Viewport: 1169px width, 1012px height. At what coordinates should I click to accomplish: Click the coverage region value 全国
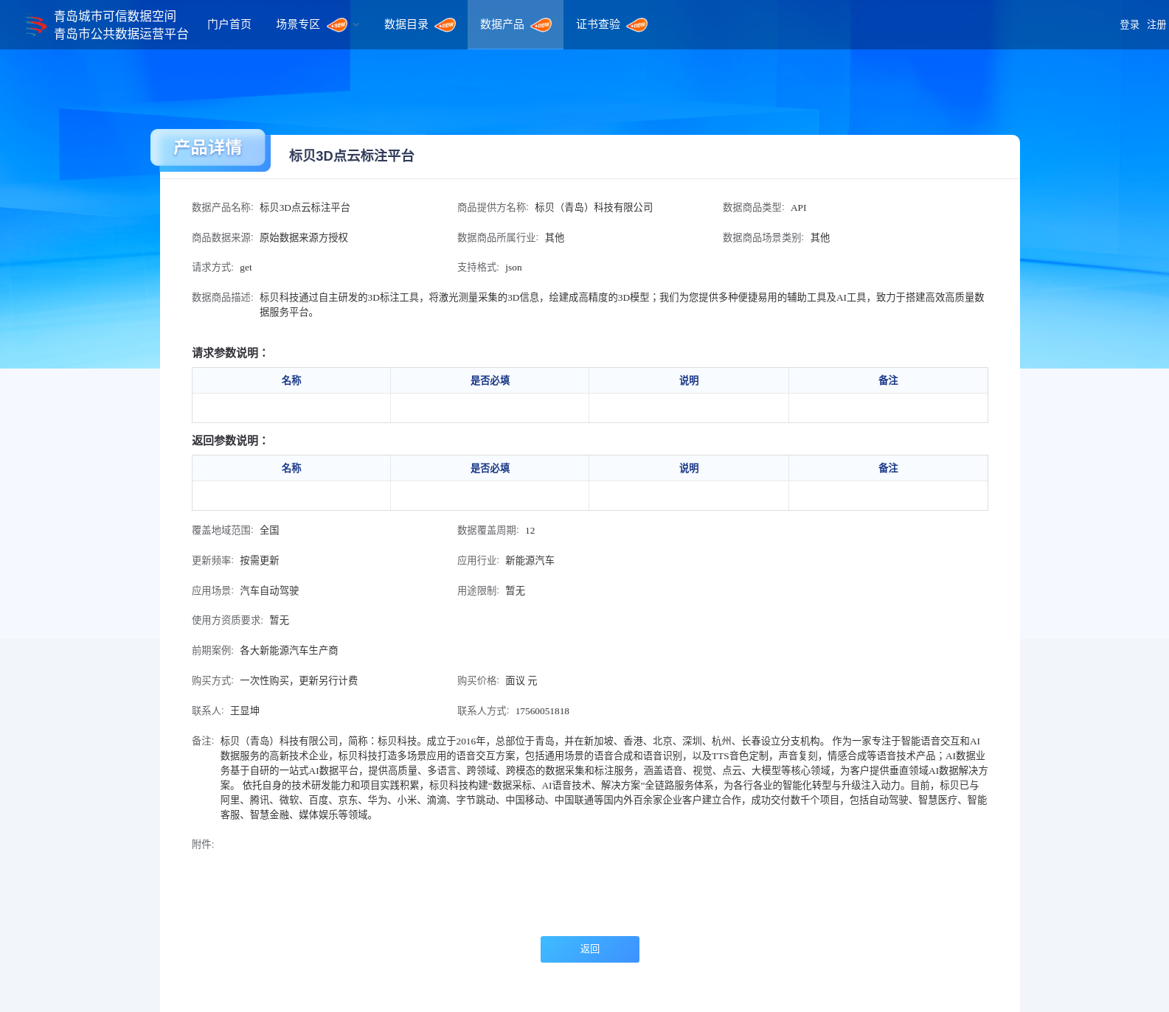[269, 531]
